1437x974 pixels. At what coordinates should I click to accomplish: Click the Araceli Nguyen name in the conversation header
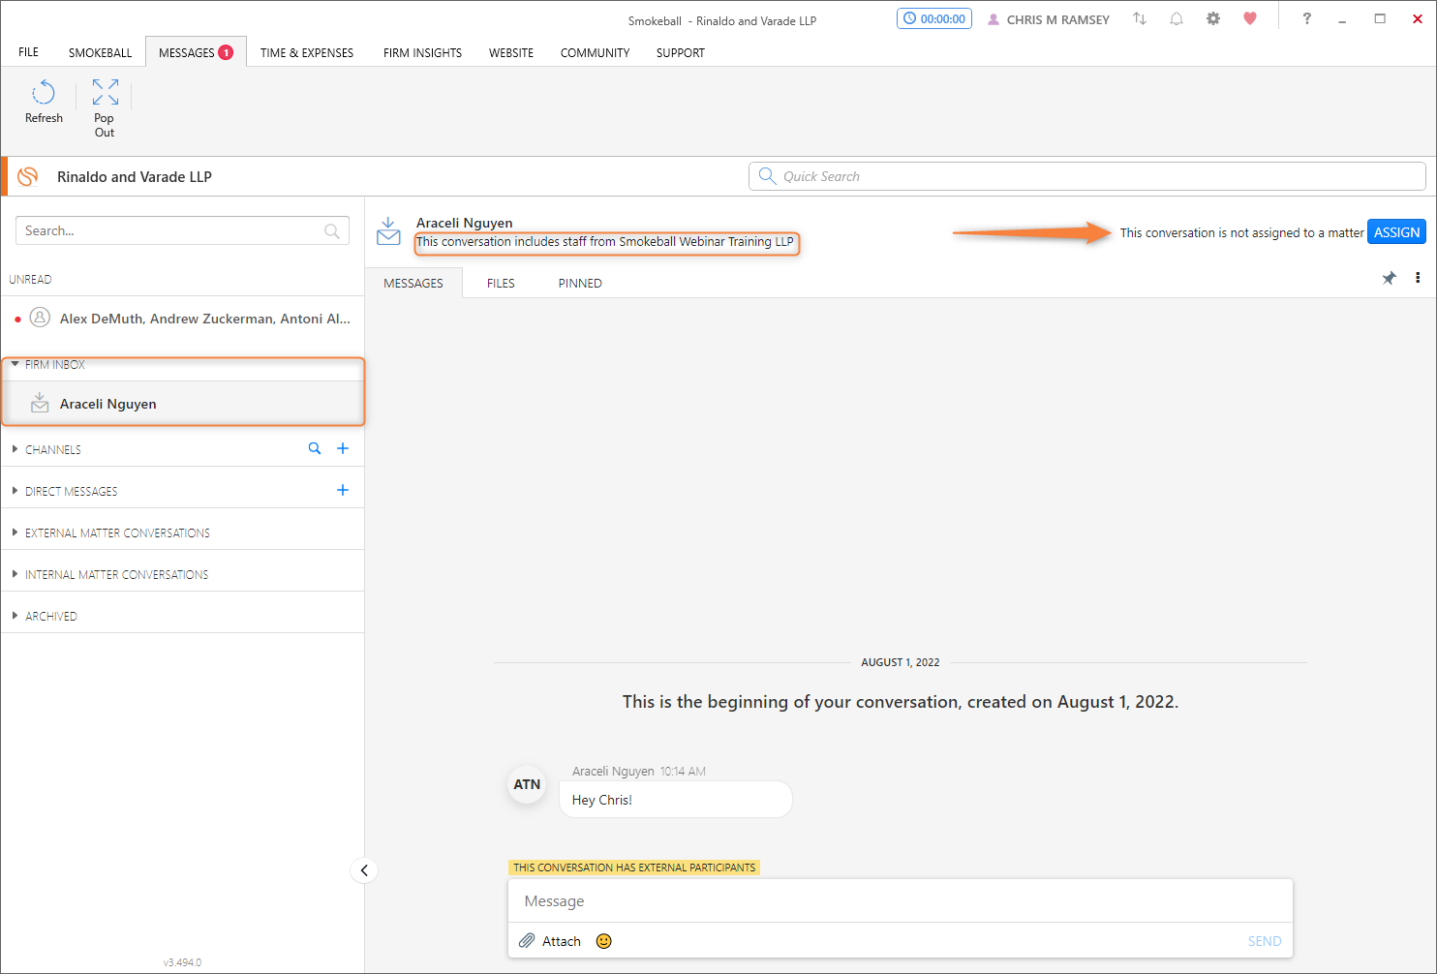(x=465, y=223)
